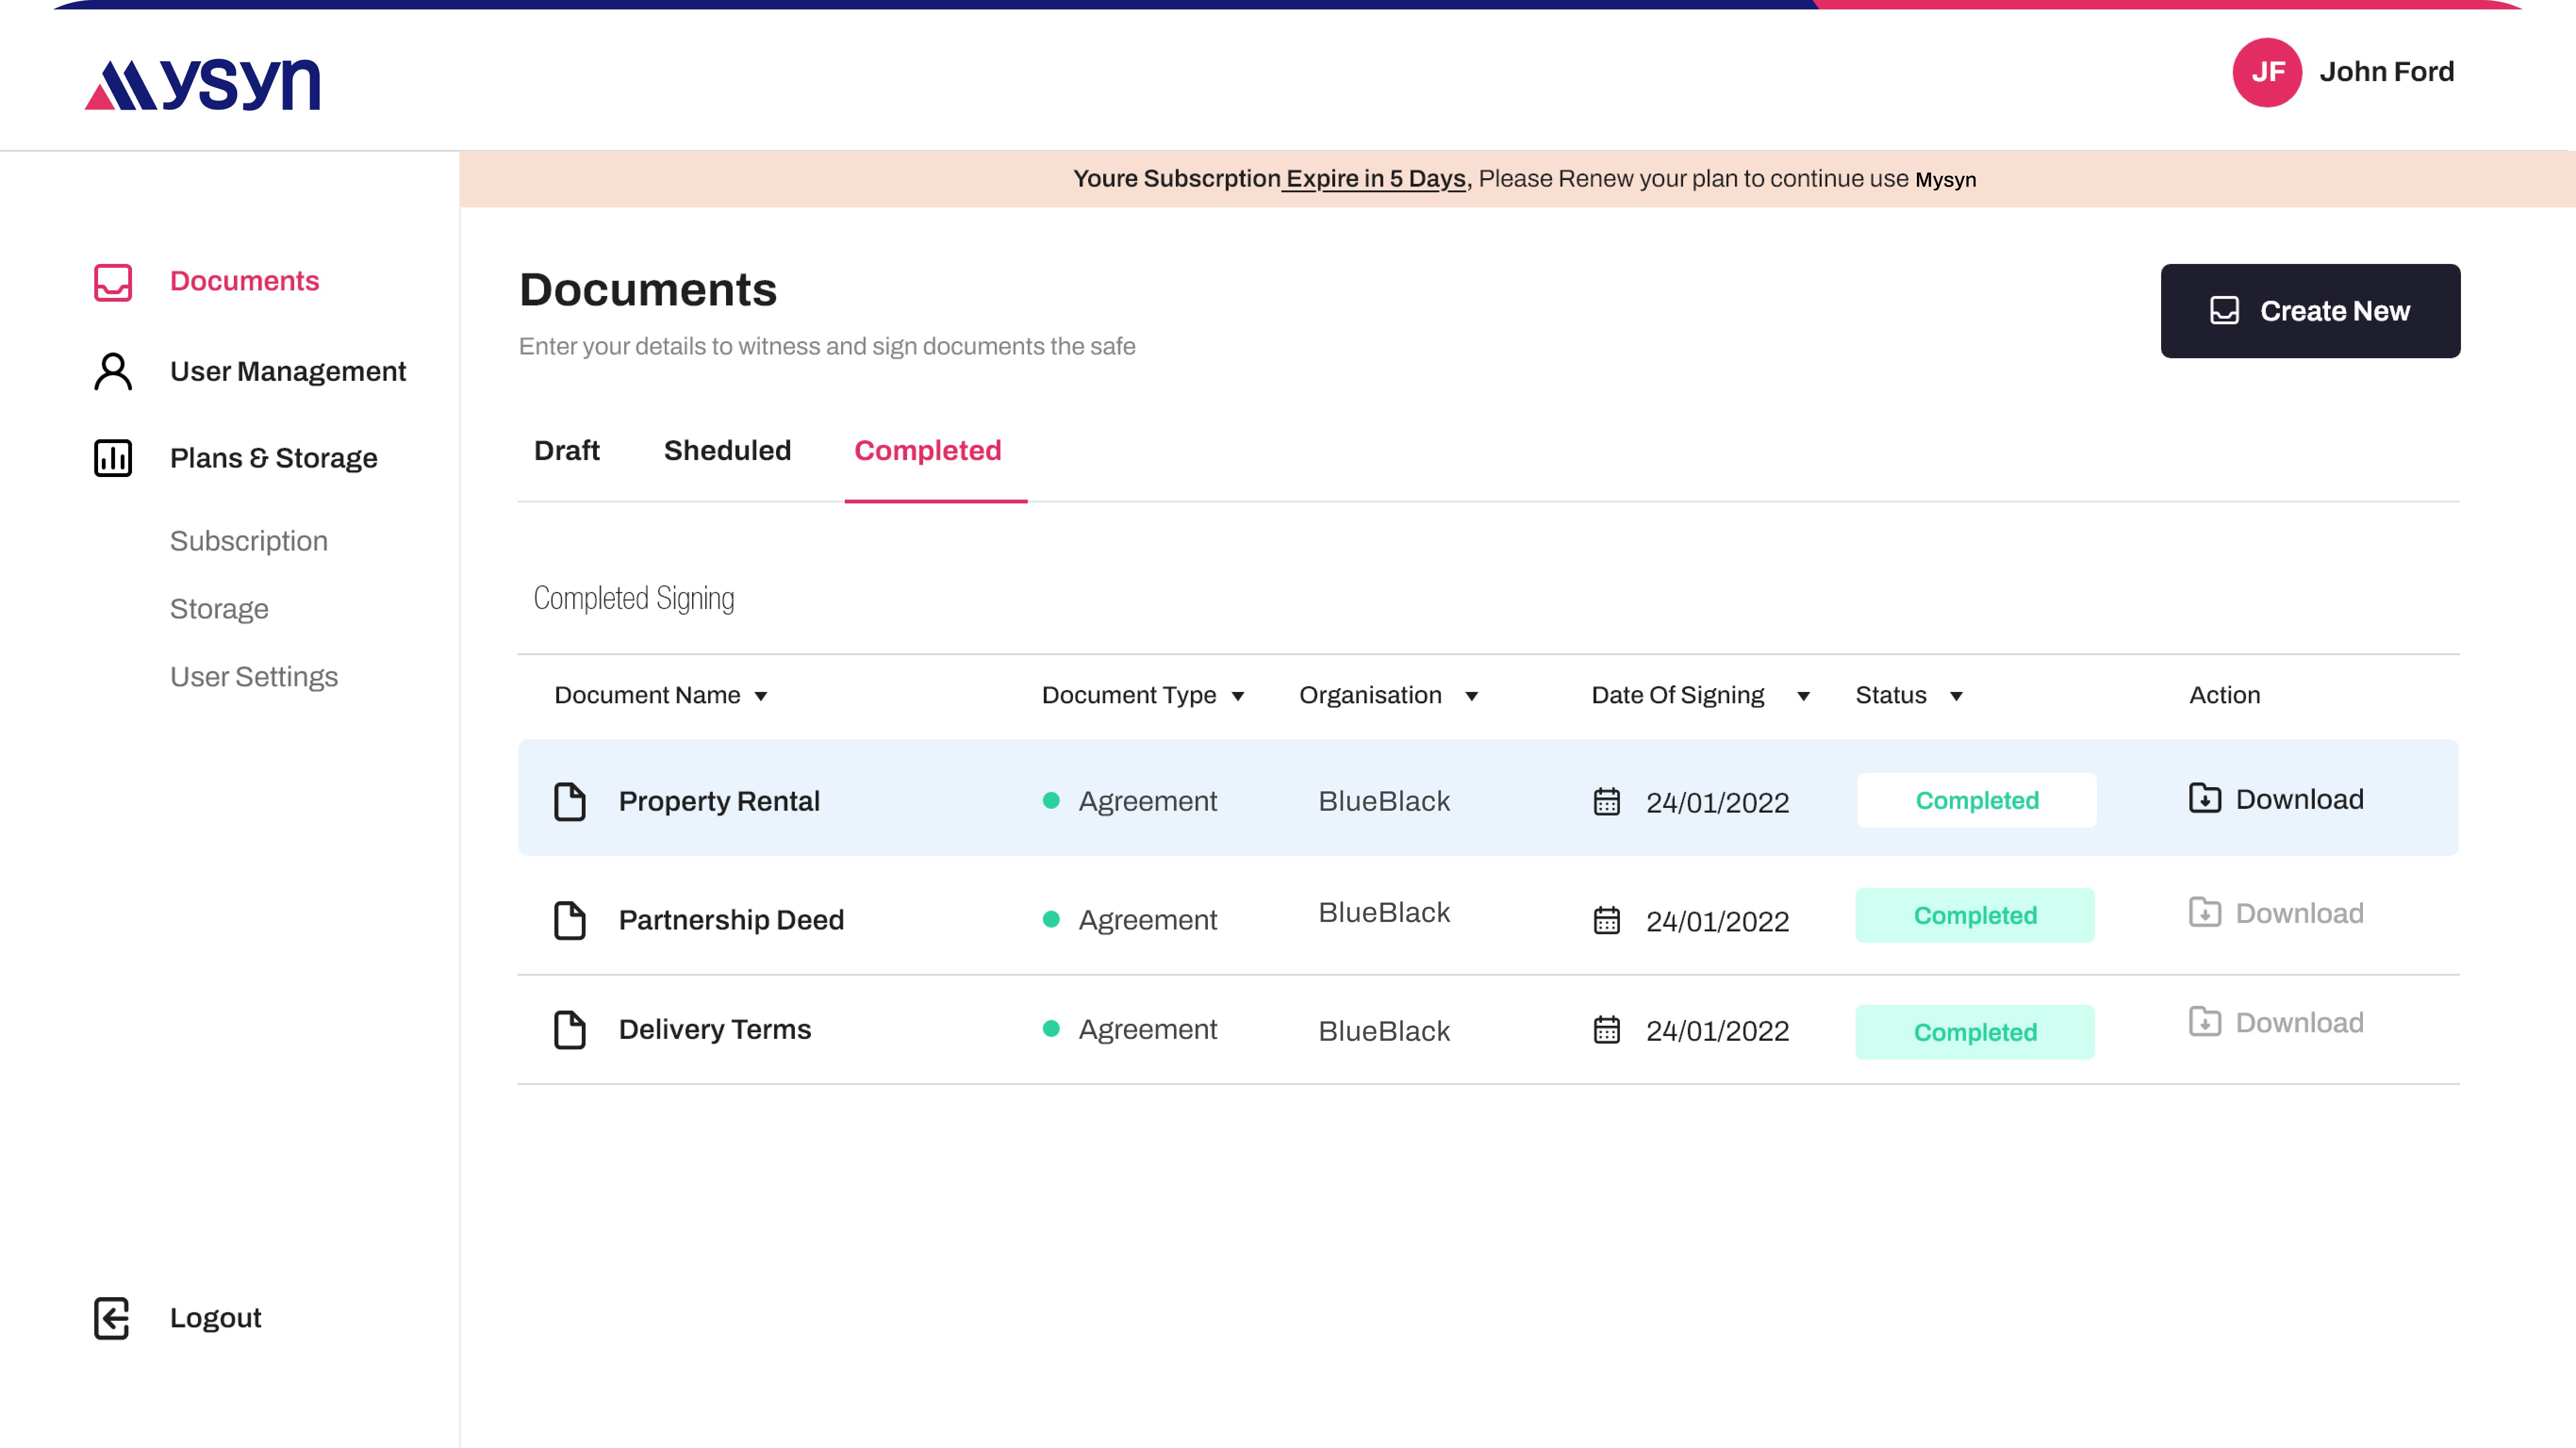Click Completed status badge for Property Rental
Screen dimensions: 2576x1448
point(1976,800)
